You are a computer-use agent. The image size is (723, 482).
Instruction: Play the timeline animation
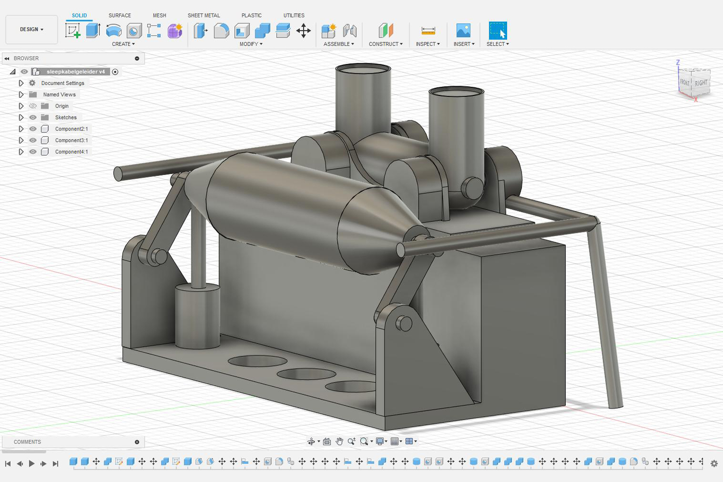pyautogui.click(x=32, y=464)
